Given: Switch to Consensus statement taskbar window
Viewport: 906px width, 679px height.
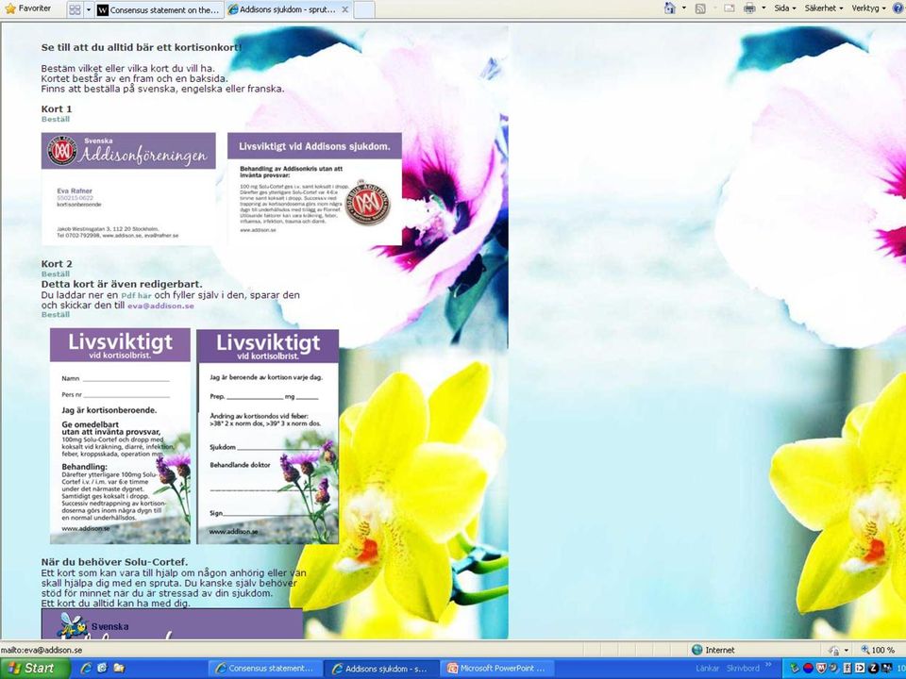Looking at the screenshot, I should (265, 669).
